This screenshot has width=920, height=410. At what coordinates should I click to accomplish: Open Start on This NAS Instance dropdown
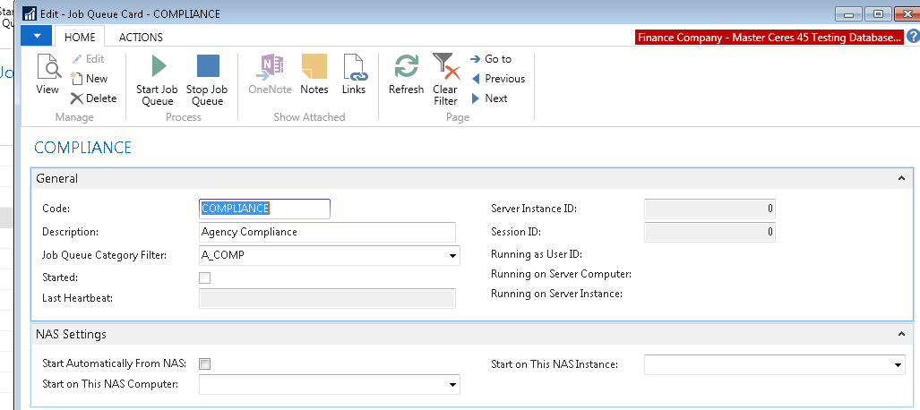point(898,365)
